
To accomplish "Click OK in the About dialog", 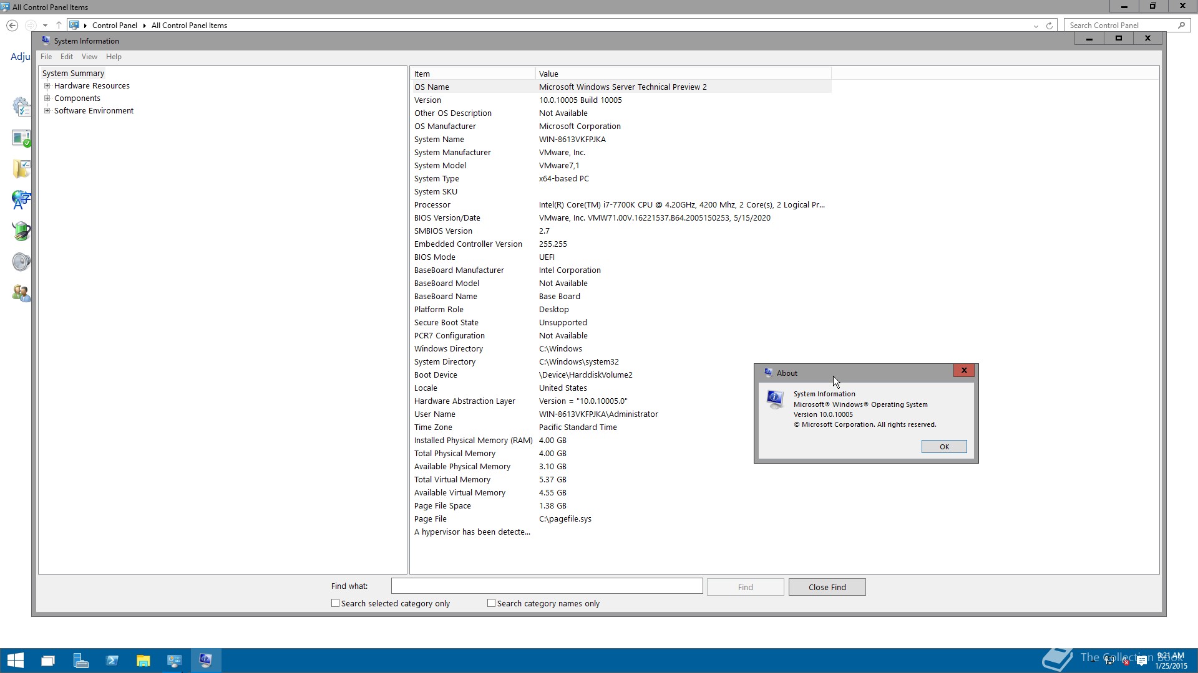I will [x=944, y=447].
